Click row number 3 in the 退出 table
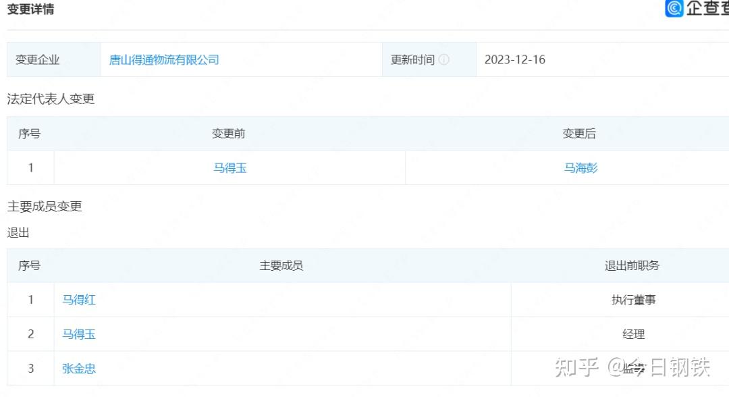The width and height of the screenshot is (729, 397). point(30,369)
